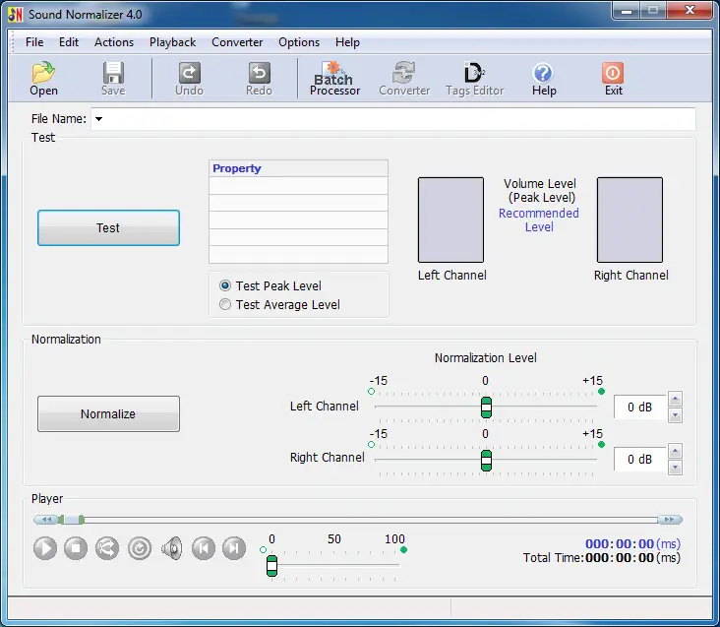720x627 pixels.
Task: Click the Left Channel volume level meter
Action: point(450,219)
